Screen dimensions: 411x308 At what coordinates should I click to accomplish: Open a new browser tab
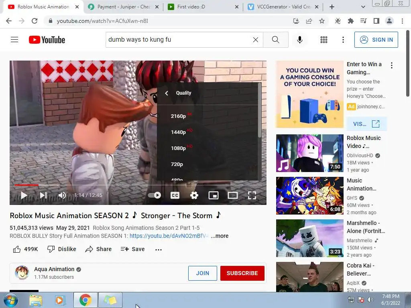click(x=332, y=7)
